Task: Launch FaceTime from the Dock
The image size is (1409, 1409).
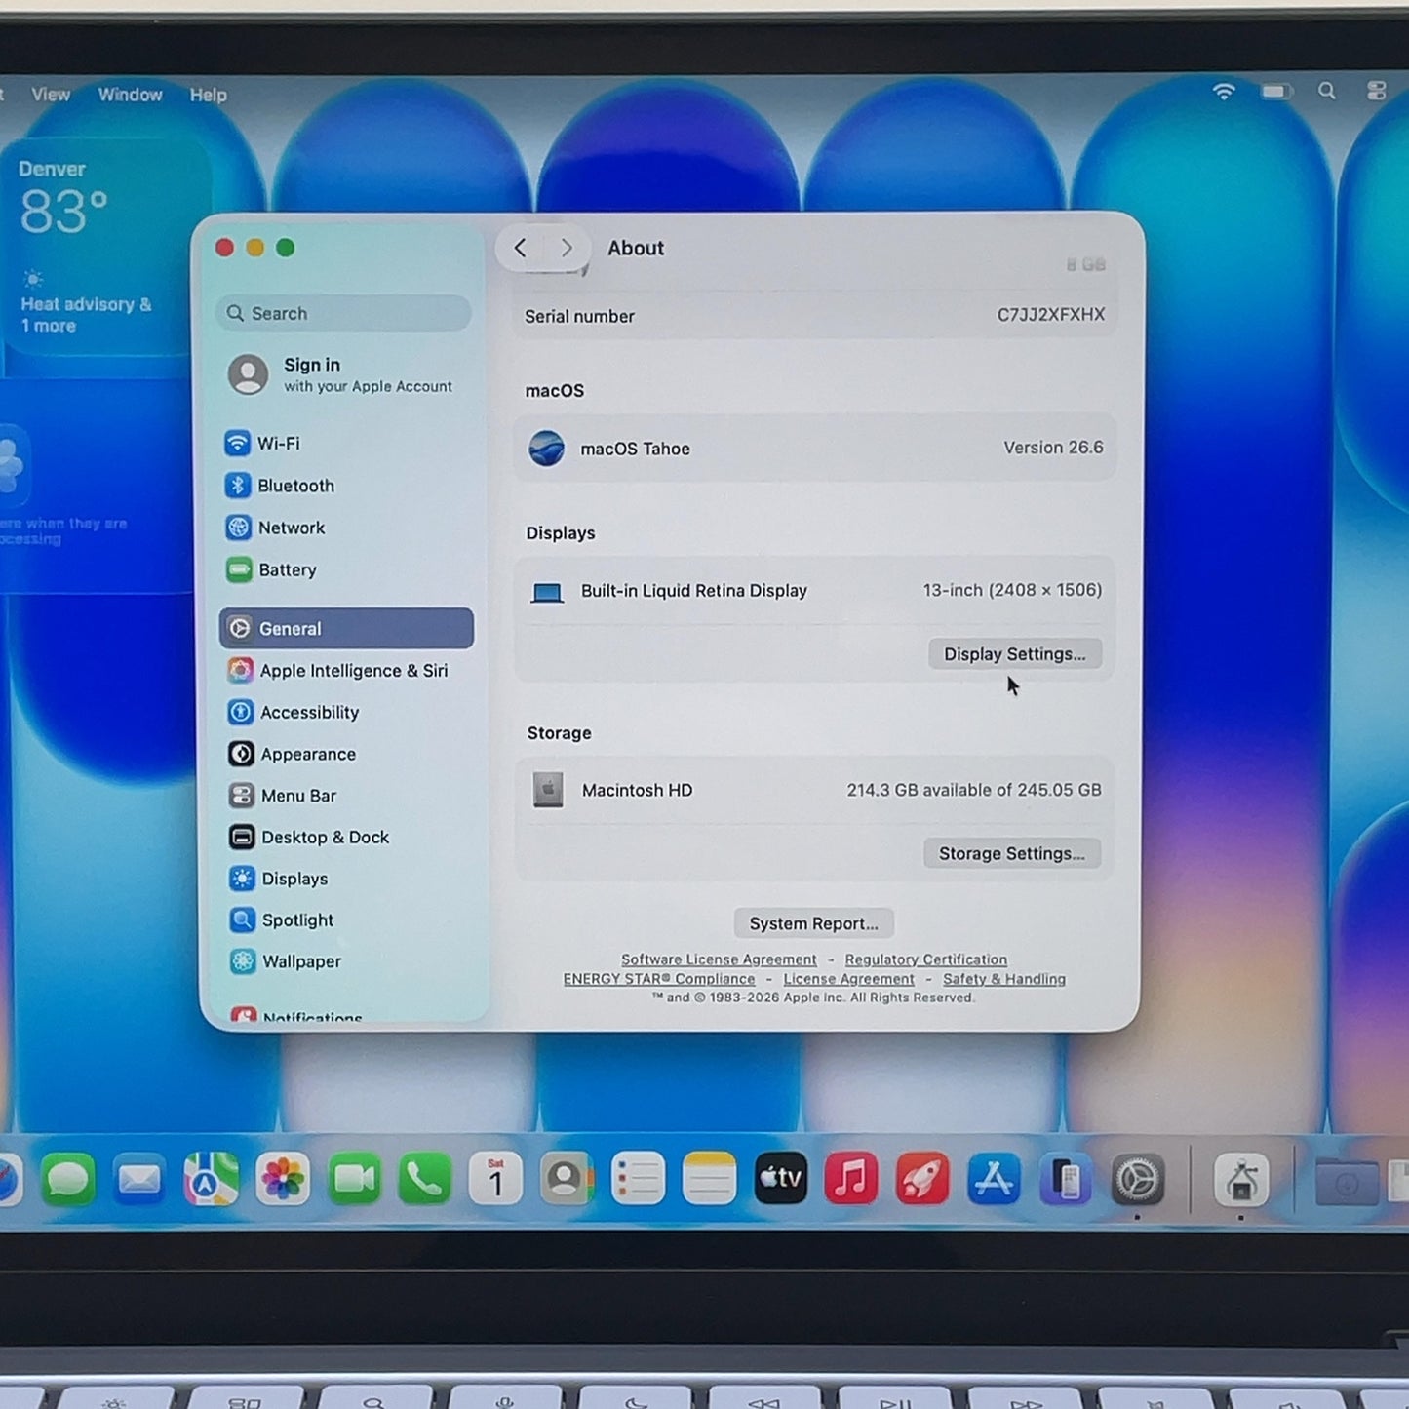Action: [354, 1179]
